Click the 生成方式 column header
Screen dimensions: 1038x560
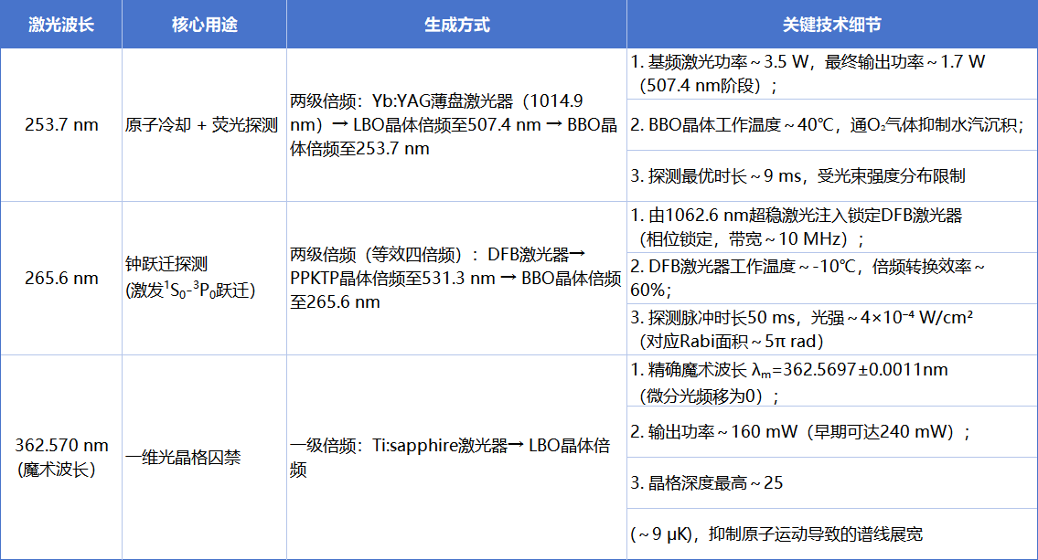pyautogui.click(x=456, y=25)
